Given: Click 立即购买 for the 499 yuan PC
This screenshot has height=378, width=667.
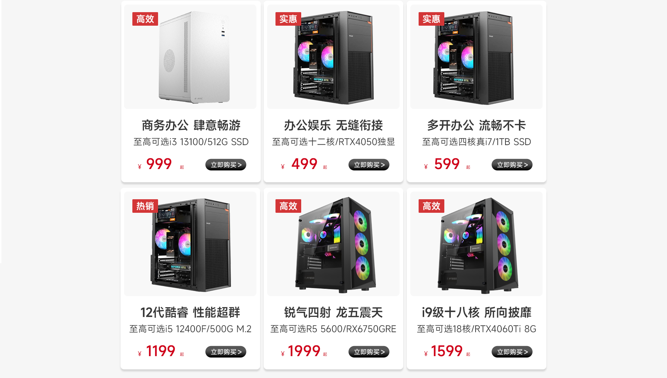Looking at the screenshot, I should click(369, 165).
